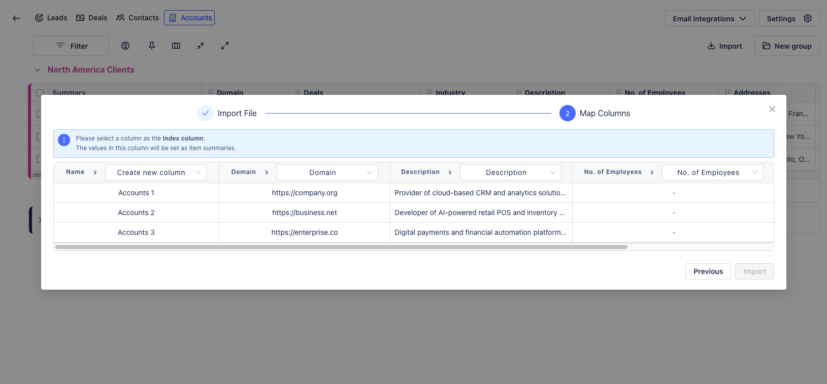
Task: Click the Import File step indicator
Action: pyautogui.click(x=227, y=113)
